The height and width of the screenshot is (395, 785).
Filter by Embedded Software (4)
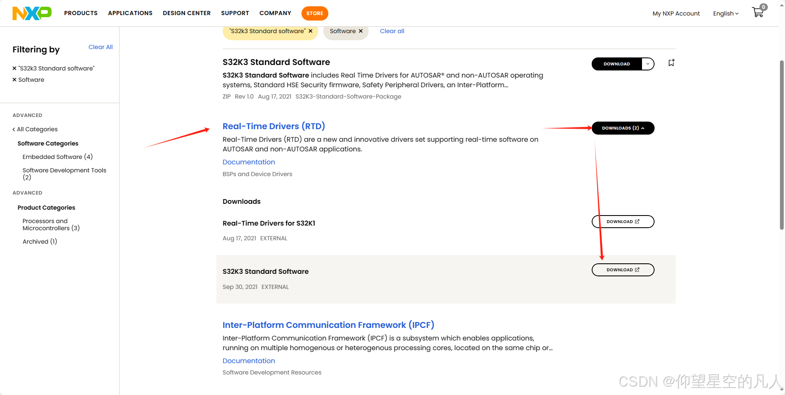coord(57,157)
